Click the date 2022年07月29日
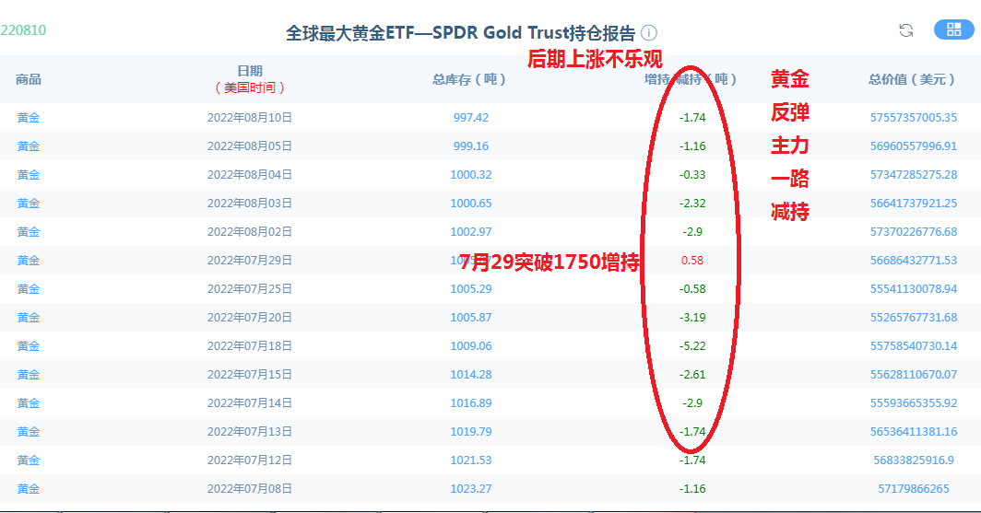The width and height of the screenshot is (981, 513). click(x=249, y=261)
